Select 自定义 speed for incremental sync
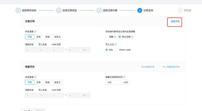 coord(57,82)
